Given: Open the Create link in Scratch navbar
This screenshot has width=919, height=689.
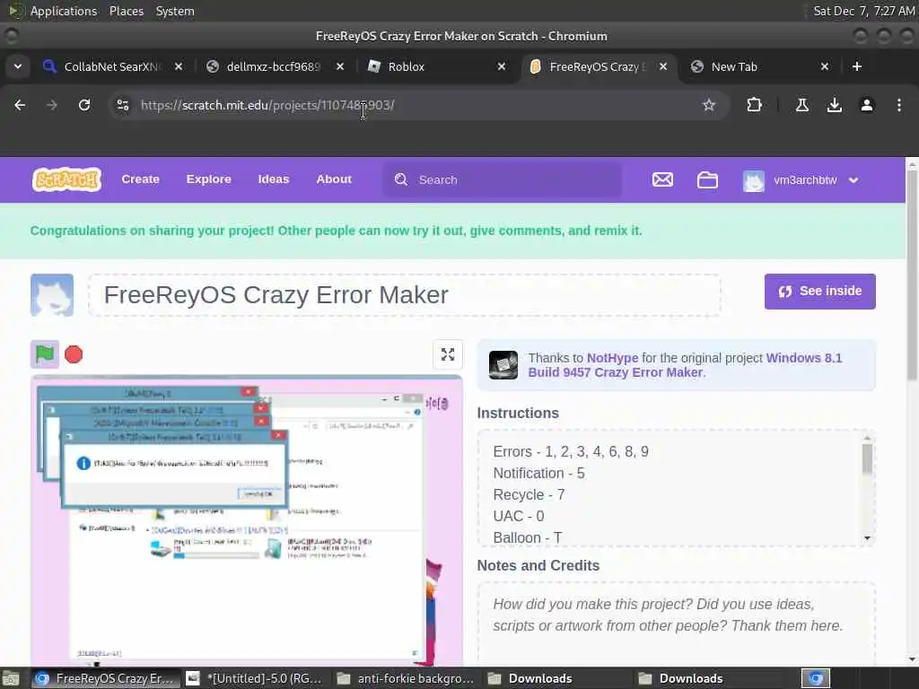Looking at the screenshot, I should click(141, 179).
